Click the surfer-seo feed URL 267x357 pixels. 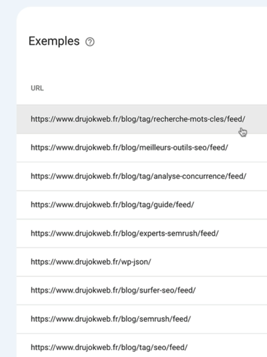(x=113, y=290)
